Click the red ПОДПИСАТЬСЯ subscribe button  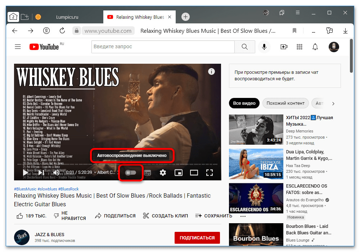(x=197, y=238)
